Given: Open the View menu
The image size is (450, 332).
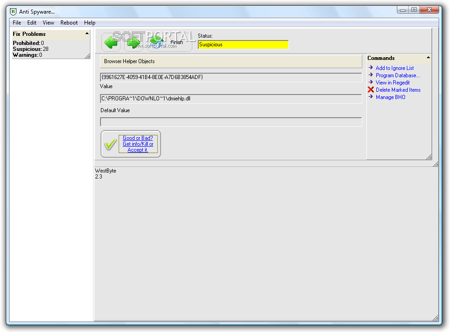Looking at the screenshot, I should pyautogui.click(x=48, y=23).
